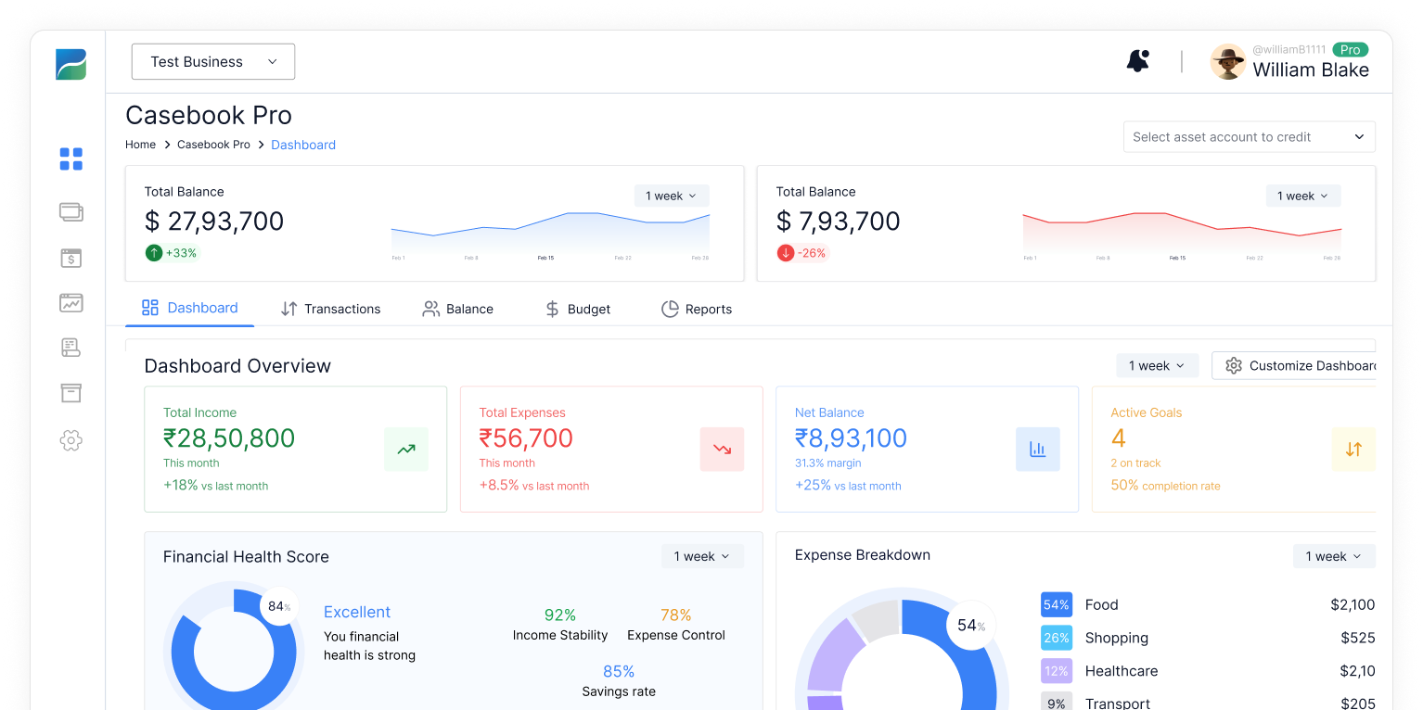
Task: Click the notification bell icon
Action: coord(1137,61)
